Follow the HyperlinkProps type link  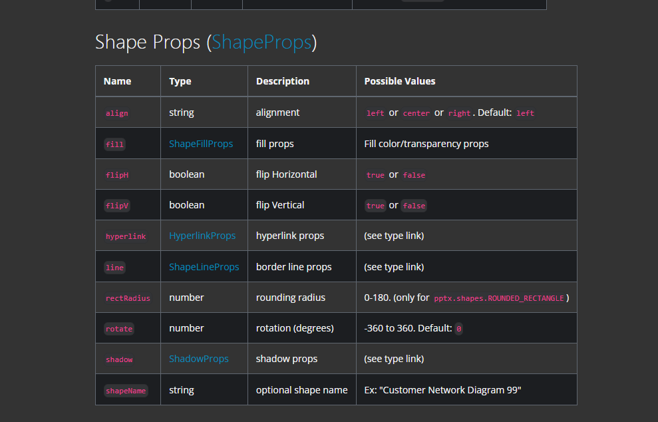click(202, 236)
